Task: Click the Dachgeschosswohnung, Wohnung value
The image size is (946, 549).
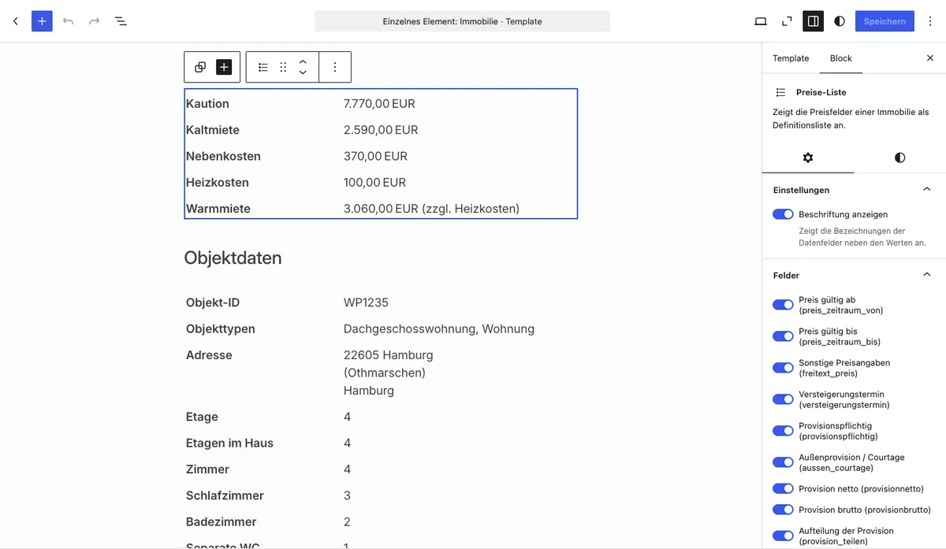Action: point(439,329)
